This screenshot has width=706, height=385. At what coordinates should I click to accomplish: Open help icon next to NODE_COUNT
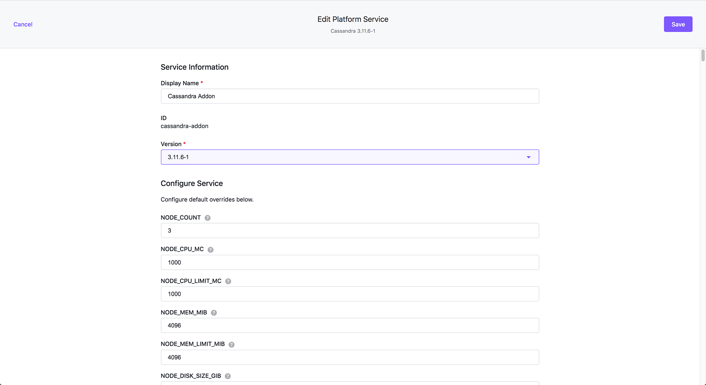click(x=208, y=218)
